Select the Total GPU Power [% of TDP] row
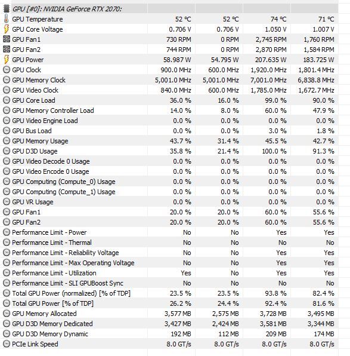The image size is (350, 356). point(169,303)
